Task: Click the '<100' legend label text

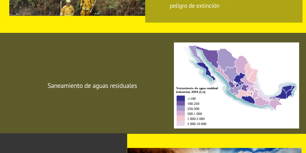Action: pyautogui.click(x=192, y=99)
